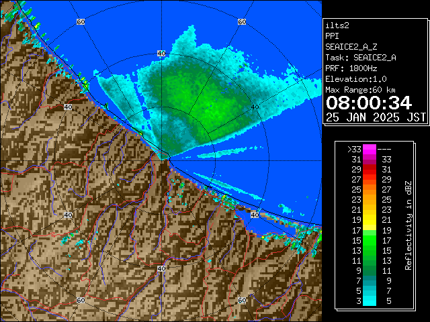Select the "---" legend upper-bound label
Screen dimensions: 430x322
coord(384,150)
